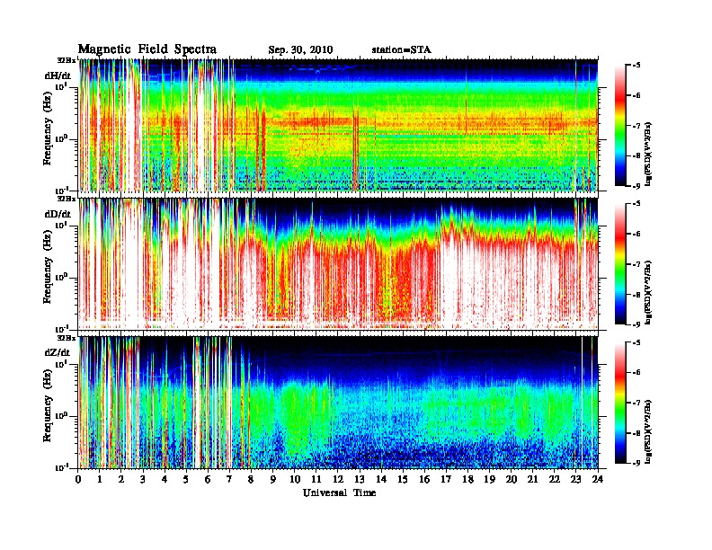Image resolution: width=712 pixels, height=550 pixels.
Task: Select the date text "Sep. 30, 2010"
Action: [300, 50]
